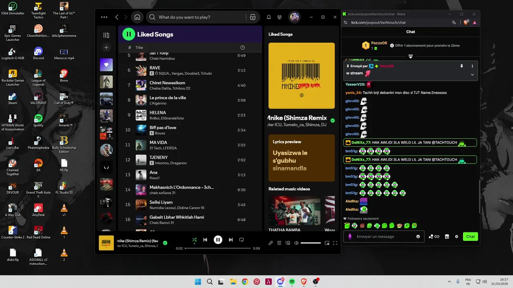Open the pinned message three-dots options
Viewport: 513px width, 288px height.
click(x=472, y=66)
